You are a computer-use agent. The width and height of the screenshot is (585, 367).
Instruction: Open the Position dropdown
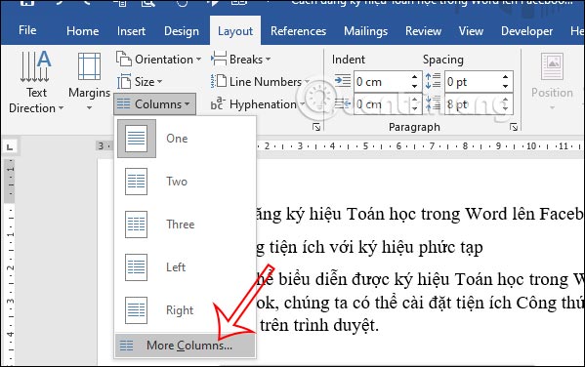(552, 82)
